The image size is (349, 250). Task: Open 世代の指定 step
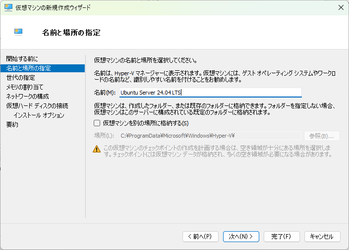click(x=20, y=78)
